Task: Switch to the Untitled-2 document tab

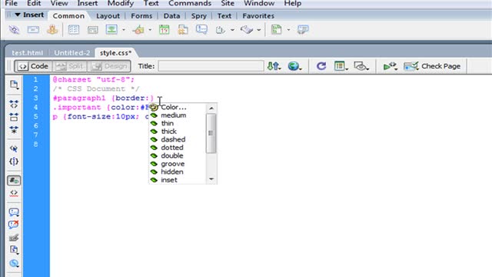Action: point(71,53)
